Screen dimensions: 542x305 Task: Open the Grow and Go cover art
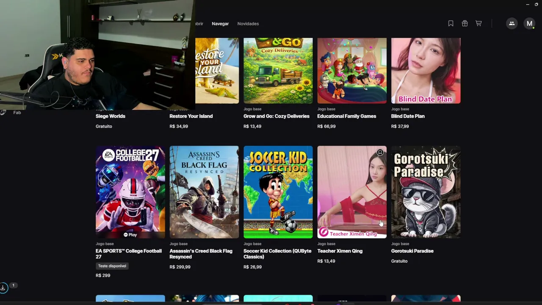tap(278, 71)
